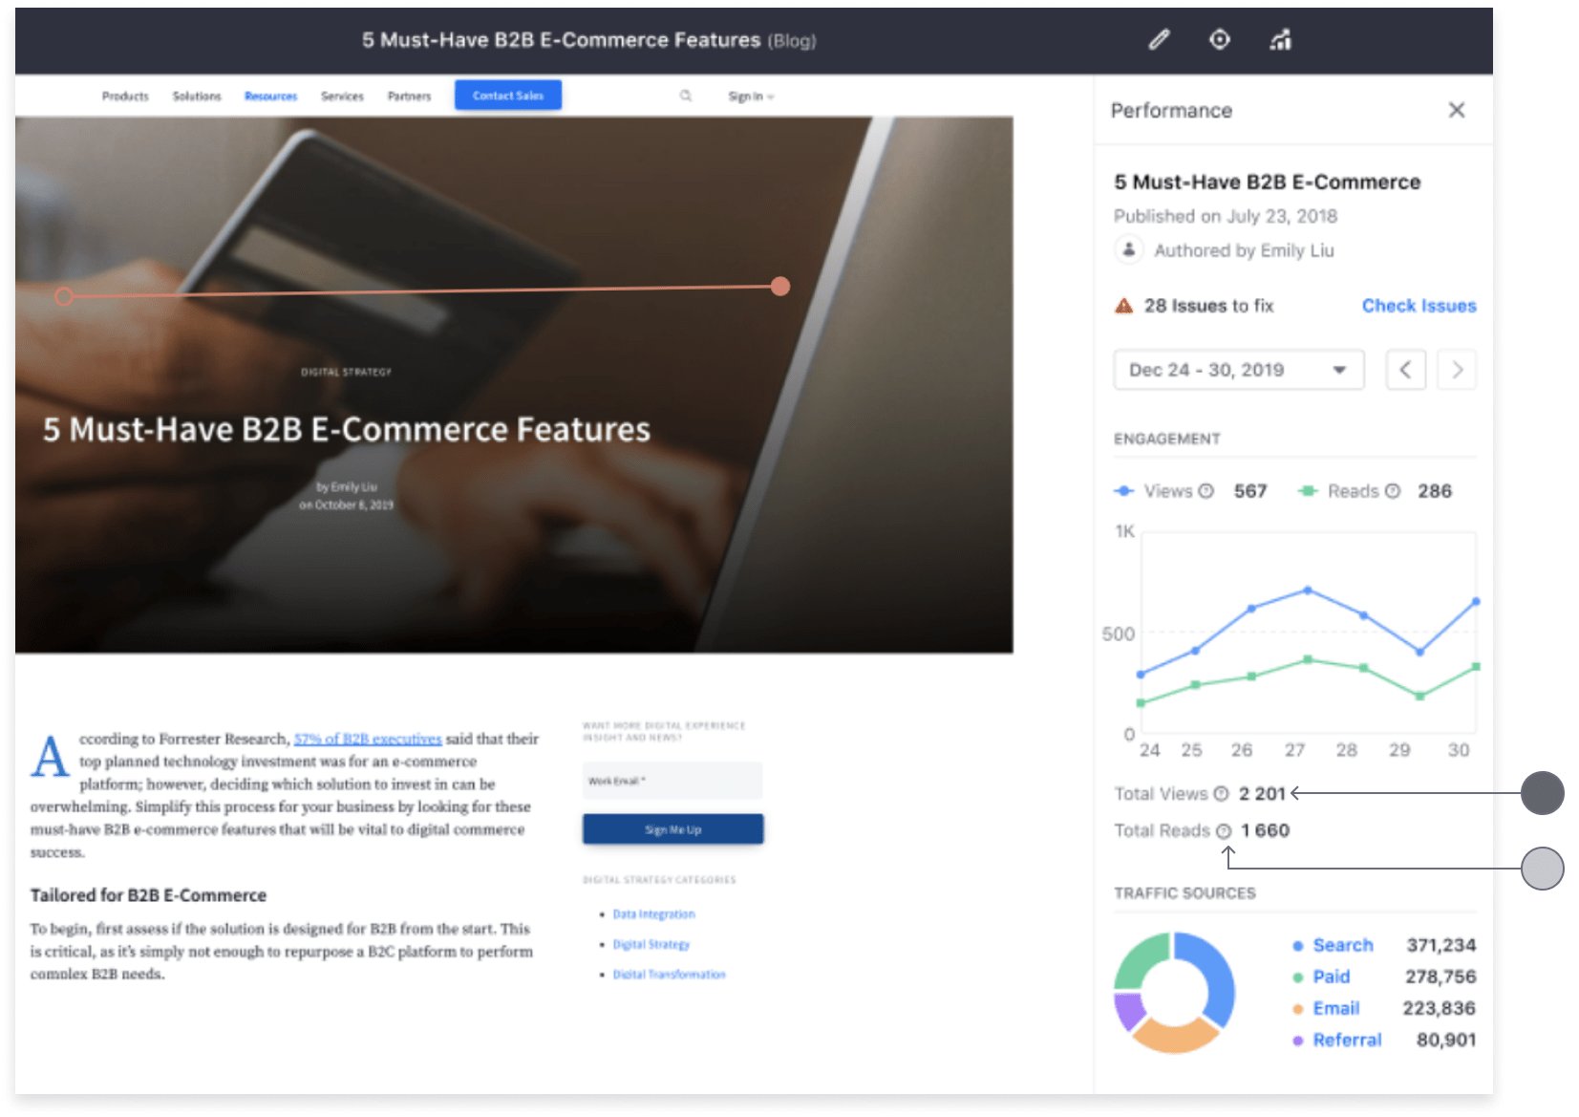The width and height of the screenshot is (1579, 1117).
Task: Click the Contact Sales button
Action: (x=507, y=96)
